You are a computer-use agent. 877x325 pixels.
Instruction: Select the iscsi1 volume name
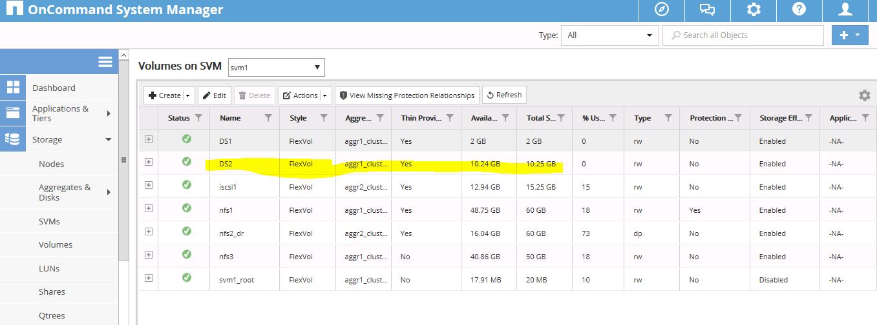coord(228,187)
